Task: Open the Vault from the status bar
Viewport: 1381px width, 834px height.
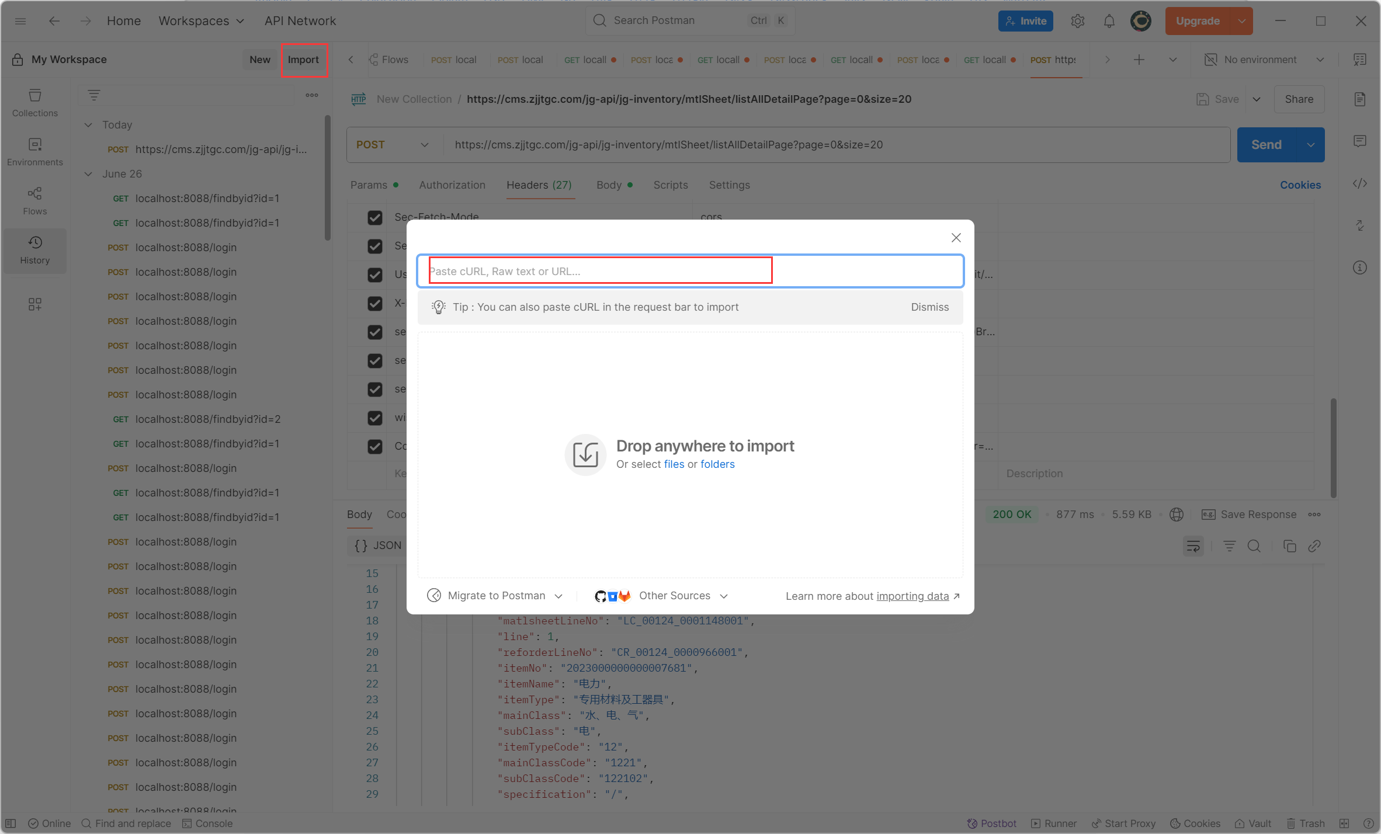Action: [x=1252, y=823]
